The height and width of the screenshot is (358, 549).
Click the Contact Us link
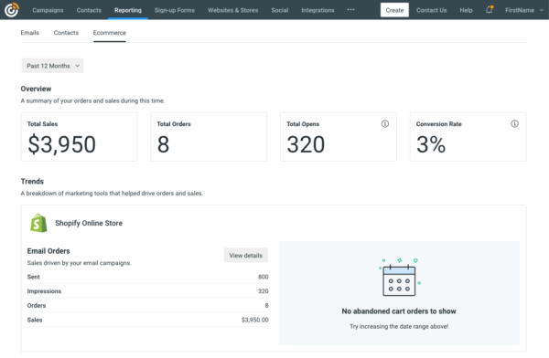tap(431, 10)
